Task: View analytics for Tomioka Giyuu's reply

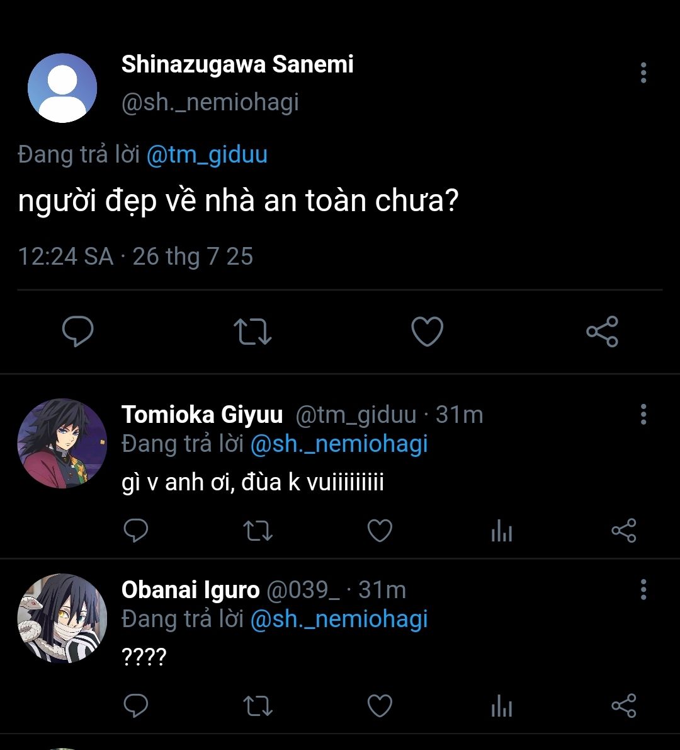Action: point(501,532)
